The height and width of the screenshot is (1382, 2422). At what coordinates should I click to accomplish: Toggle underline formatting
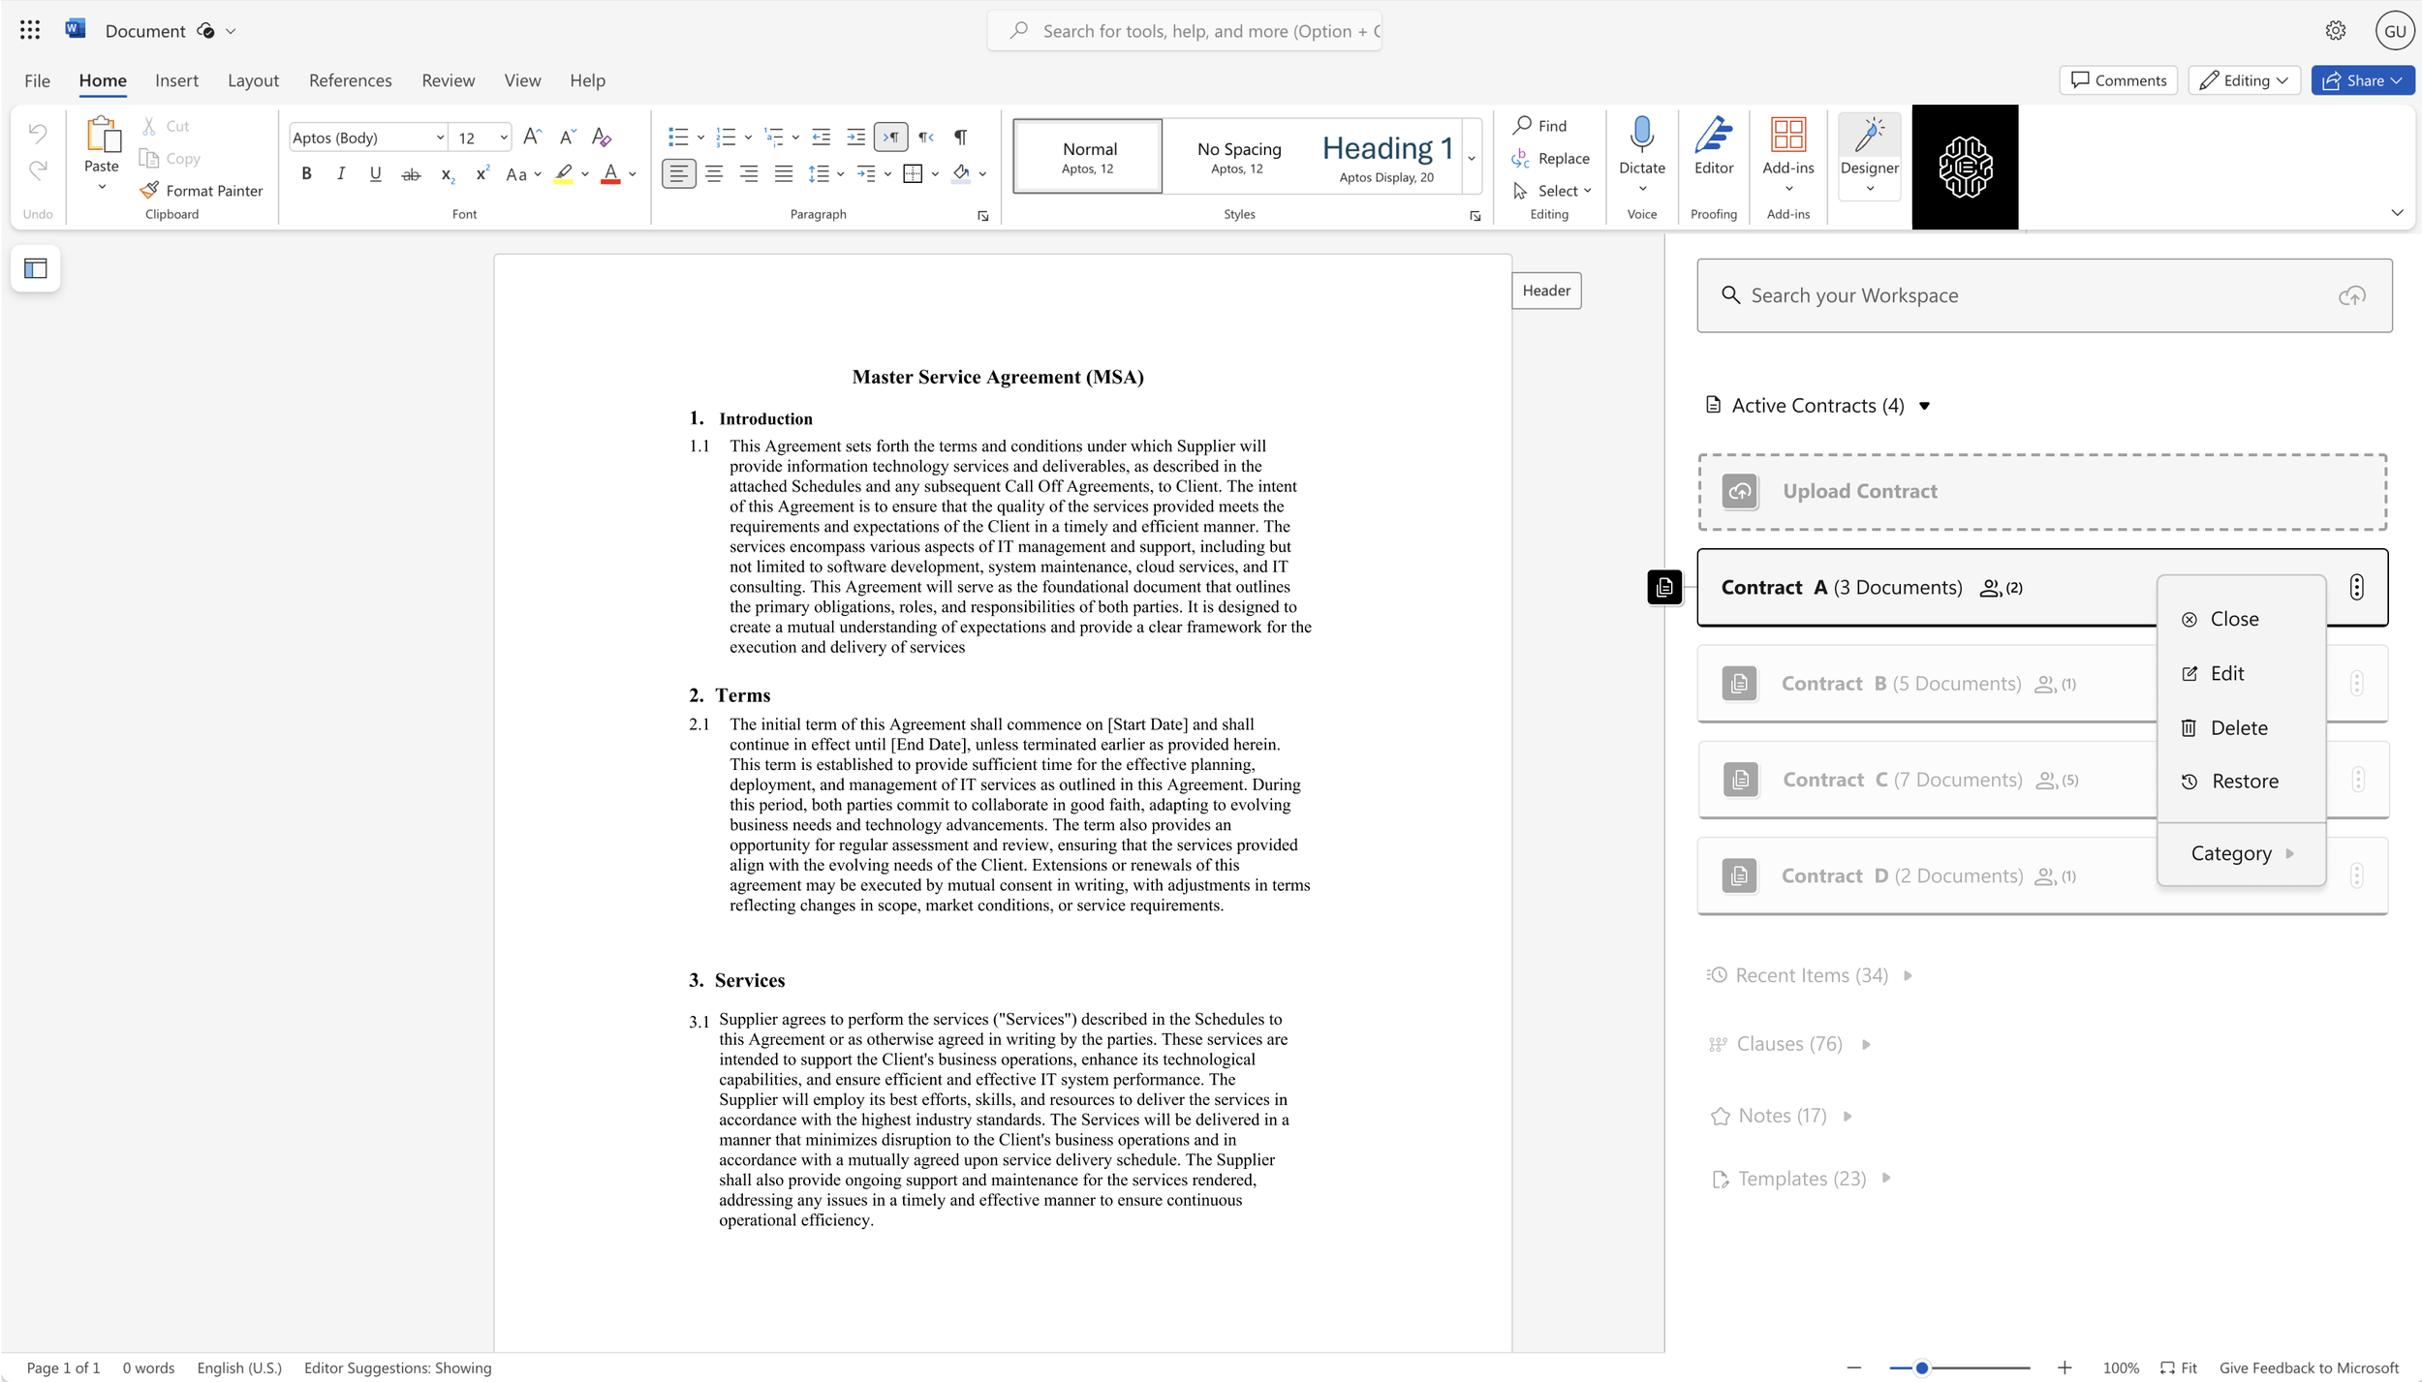click(375, 174)
